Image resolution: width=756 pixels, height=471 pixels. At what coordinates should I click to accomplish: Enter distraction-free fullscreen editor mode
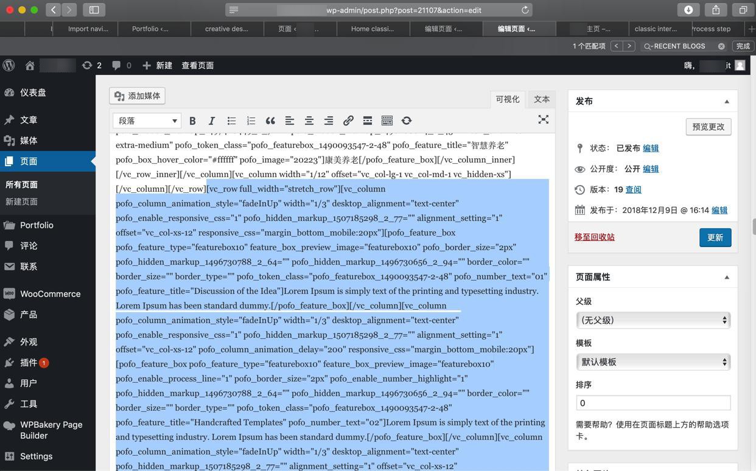point(544,119)
